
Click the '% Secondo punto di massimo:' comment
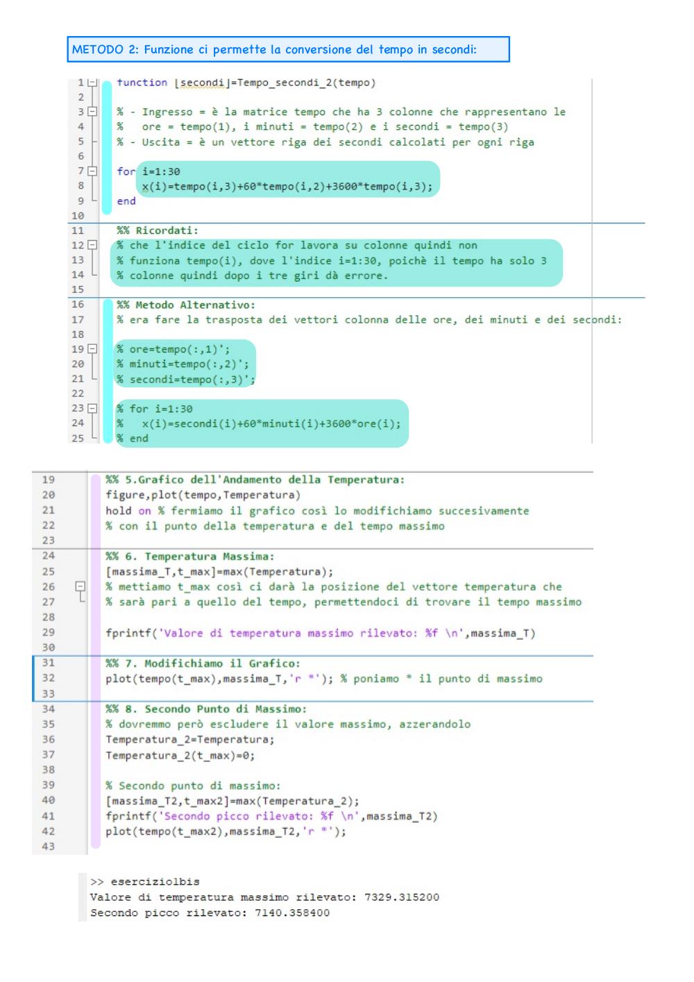193,786
